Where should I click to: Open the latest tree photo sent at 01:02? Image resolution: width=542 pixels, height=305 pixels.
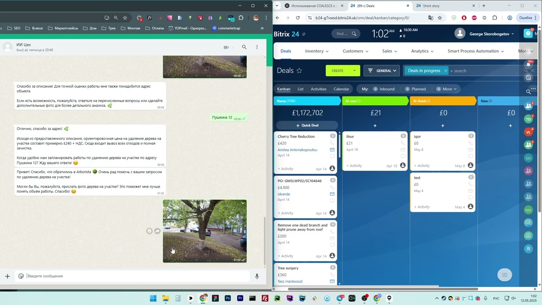(x=205, y=231)
